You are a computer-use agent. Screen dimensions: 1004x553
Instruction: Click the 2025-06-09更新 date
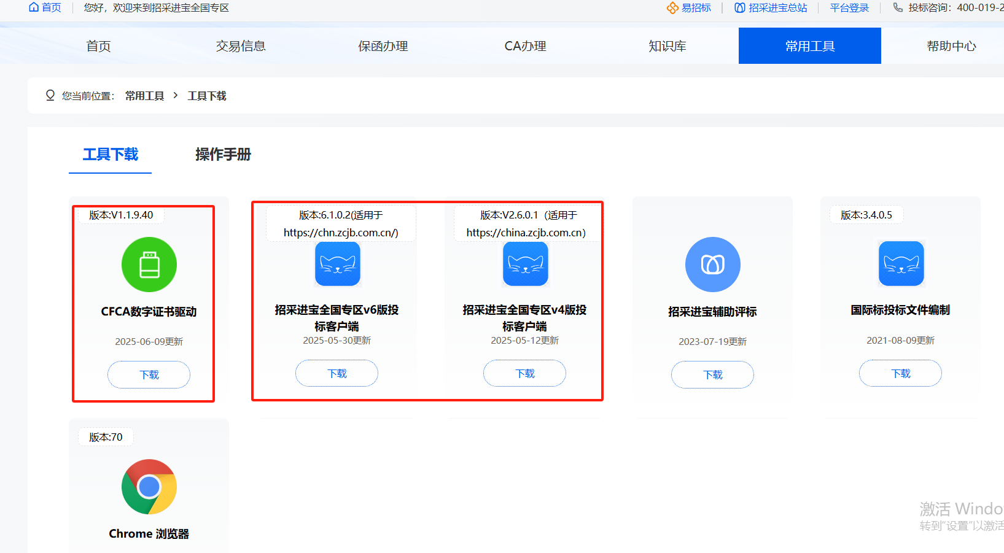point(149,342)
